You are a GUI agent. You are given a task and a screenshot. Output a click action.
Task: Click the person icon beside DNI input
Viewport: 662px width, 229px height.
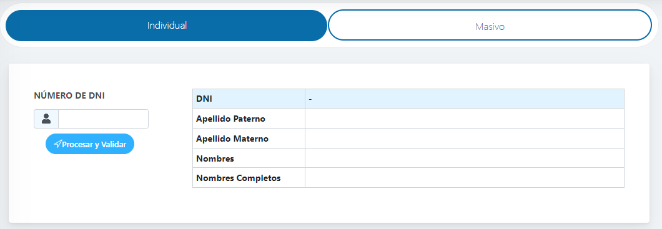[x=46, y=119]
